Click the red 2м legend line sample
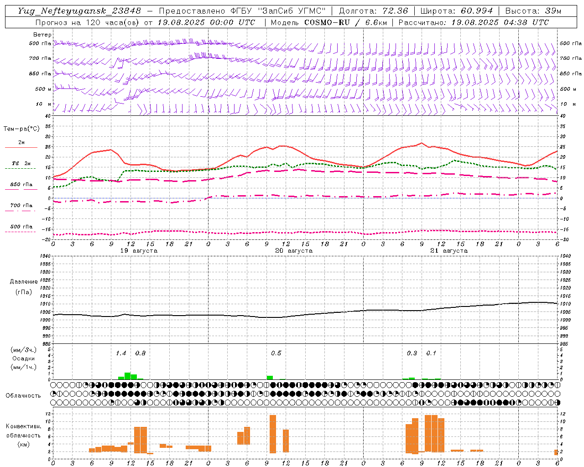The width and height of the screenshot is (584, 467). pyautogui.click(x=21, y=148)
